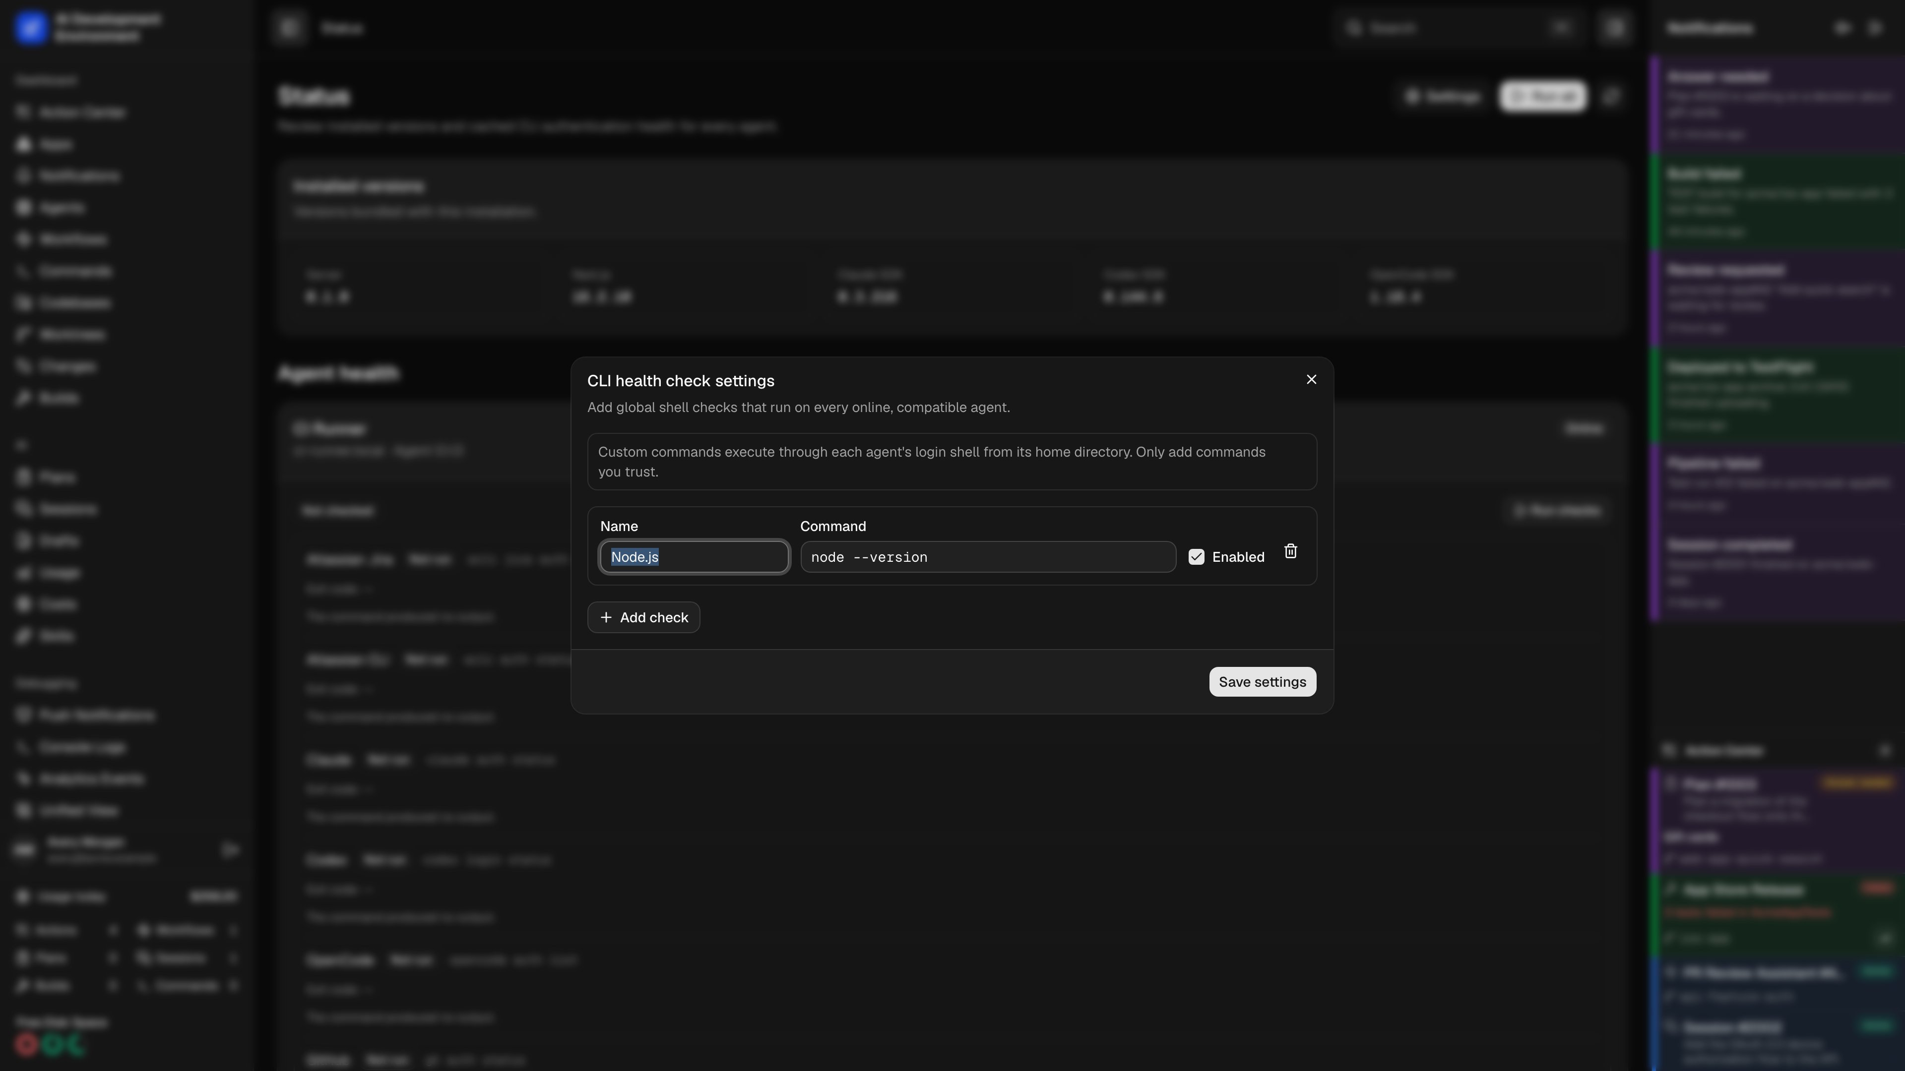1905x1071 pixels.
Task: Click the 'Command' column label
Action: click(x=833, y=526)
